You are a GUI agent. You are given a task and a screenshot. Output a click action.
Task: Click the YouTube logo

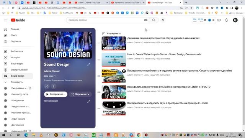18,20
